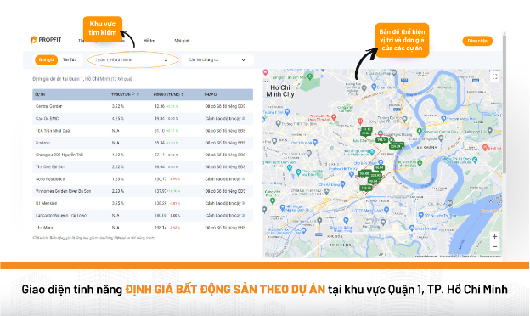The width and height of the screenshot is (530, 316).
Task: Zoom in on the map with plus
Action: click(494, 236)
